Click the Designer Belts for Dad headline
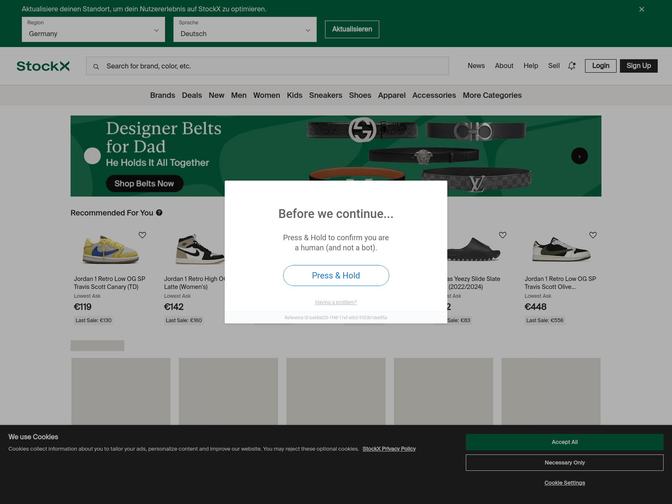The image size is (672, 504). tap(163, 137)
